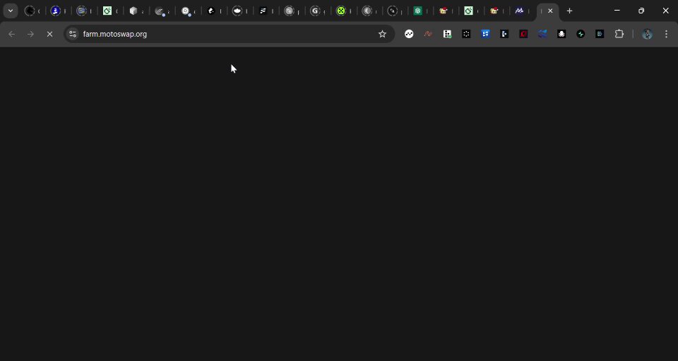Open a new tab with plus button
Viewport: 678px width, 361px height.
(569, 11)
